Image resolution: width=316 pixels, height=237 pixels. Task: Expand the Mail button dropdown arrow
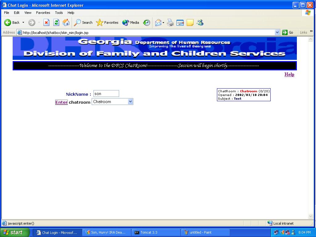[x=164, y=23]
